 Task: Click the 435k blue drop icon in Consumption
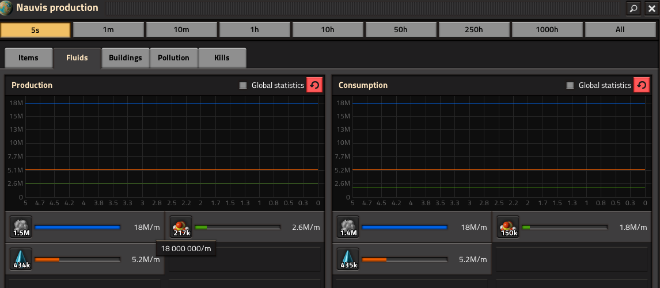point(348,259)
